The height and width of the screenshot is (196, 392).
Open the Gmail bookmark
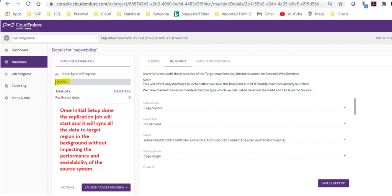point(266,14)
